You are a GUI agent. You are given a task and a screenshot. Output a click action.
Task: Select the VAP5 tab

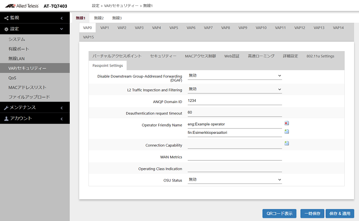[174, 28]
